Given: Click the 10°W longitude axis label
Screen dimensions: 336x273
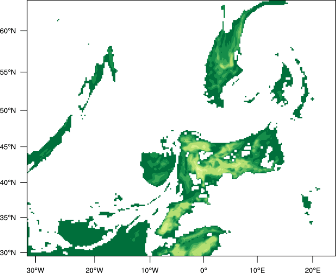Looking at the screenshot, I should pos(150,270).
